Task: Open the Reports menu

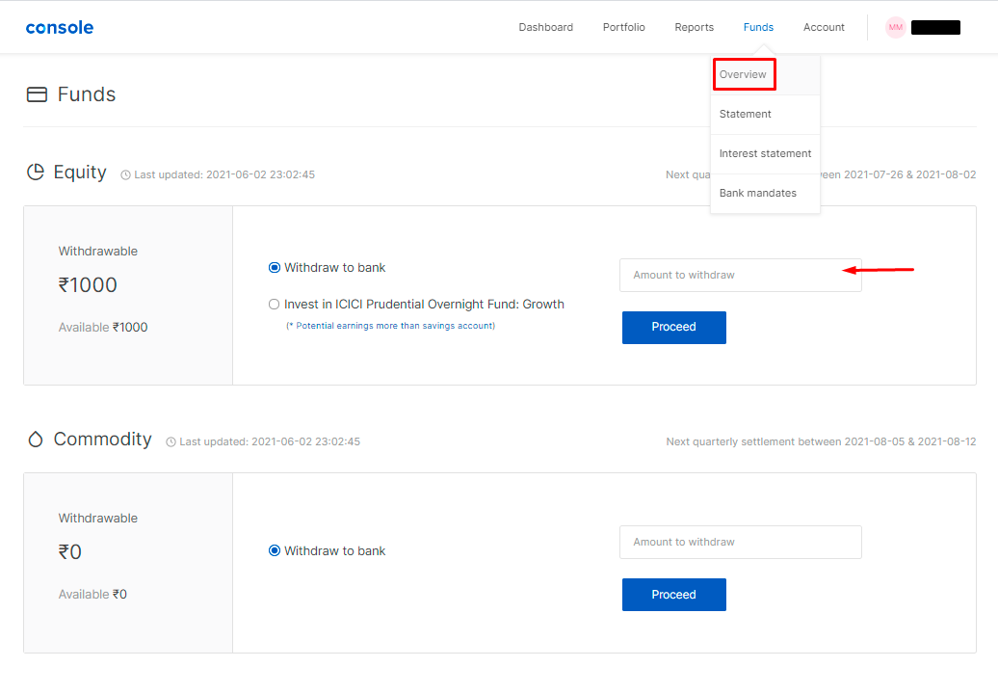Action: (694, 27)
